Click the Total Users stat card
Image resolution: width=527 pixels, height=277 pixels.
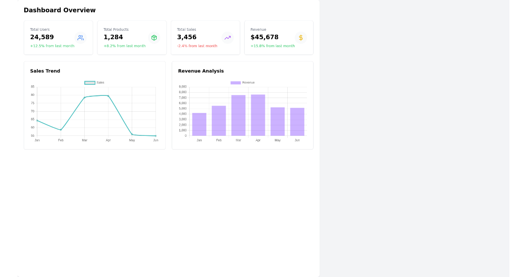tap(58, 37)
